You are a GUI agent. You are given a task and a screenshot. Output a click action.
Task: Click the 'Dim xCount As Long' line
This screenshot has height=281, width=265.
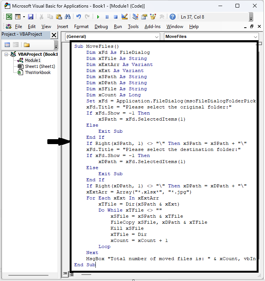(x=114, y=95)
